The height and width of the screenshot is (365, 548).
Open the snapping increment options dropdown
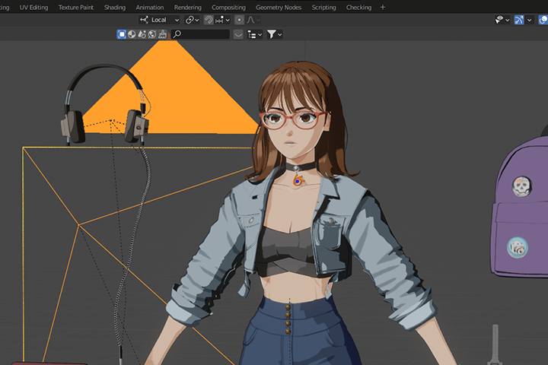point(222,20)
